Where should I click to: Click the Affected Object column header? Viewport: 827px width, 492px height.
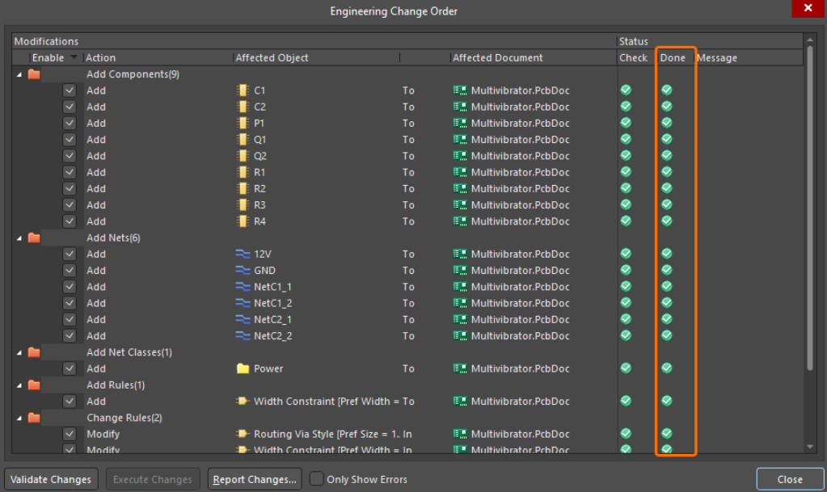272,57
